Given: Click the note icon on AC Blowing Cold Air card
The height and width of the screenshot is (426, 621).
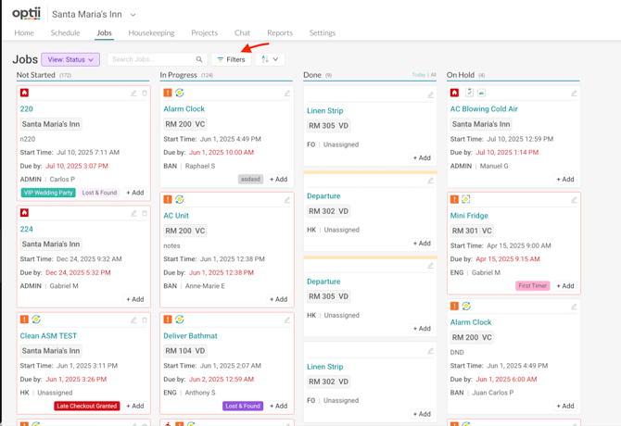Looking at the screenshot, I should (469, 93).
